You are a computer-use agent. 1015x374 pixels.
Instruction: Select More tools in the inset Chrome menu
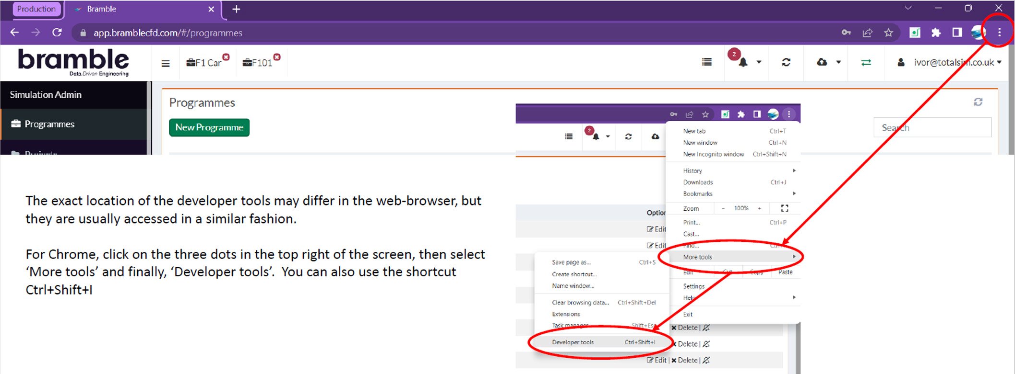pos(733,257)
